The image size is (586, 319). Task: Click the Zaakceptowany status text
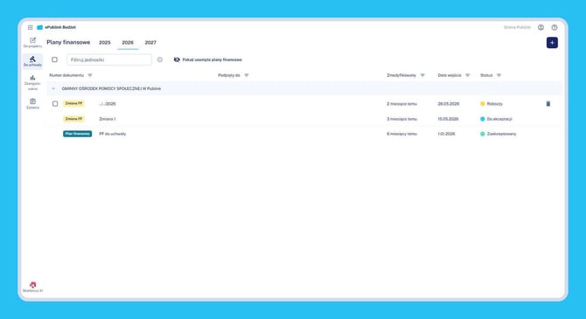click(501, 134)
